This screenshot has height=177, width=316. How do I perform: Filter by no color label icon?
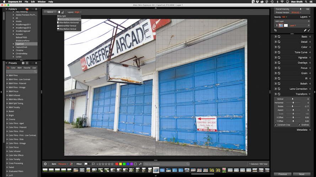[135, 164]
